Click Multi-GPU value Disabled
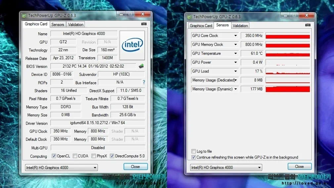The height and width of the screenshot is (188, 334). click(x=98, y=148)
